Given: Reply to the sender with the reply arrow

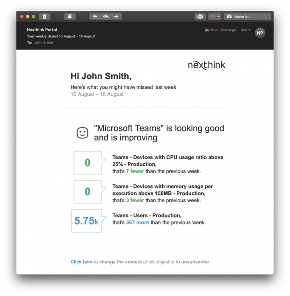Looking at the screenshot, I should click(95, 16).
